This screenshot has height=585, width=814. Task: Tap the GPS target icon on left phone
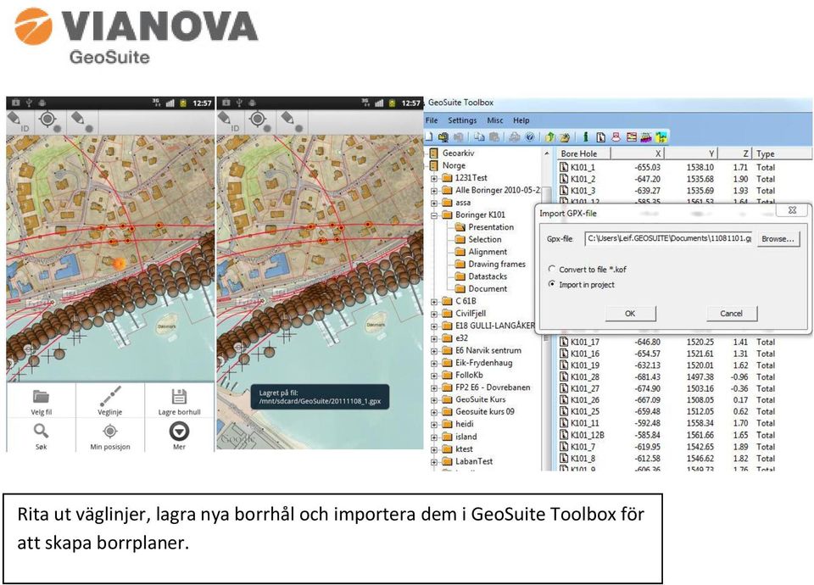[50, 121]
